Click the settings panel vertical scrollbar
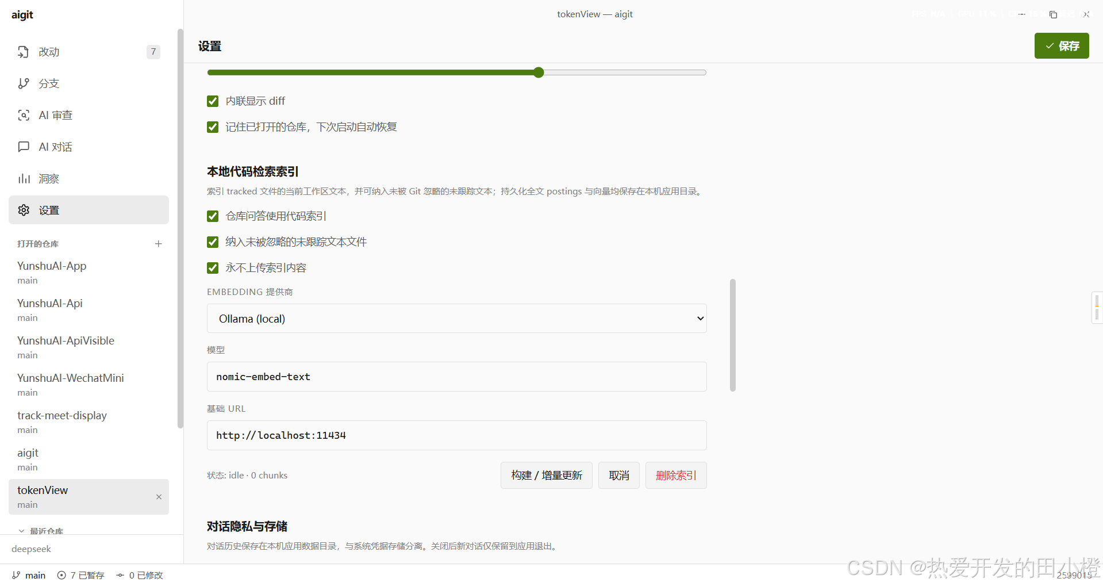Image resolution: width=1103 pixels, height=586 pixels. (733, 335)
